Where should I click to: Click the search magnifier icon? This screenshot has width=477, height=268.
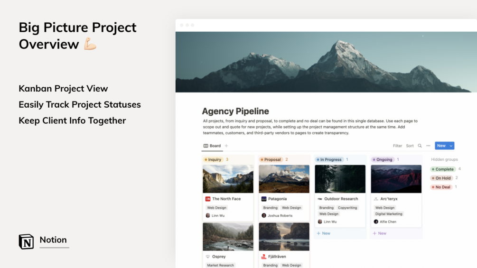pos(420,146)
